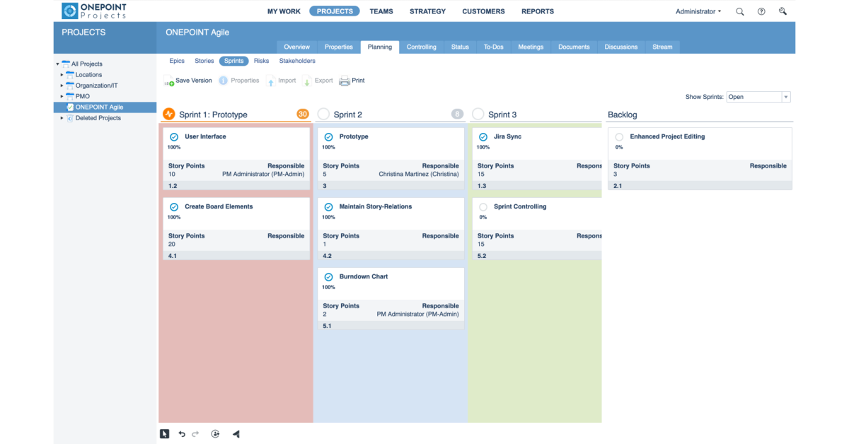Toggle Maintain Story-Relations status check
The height and width of the screenshot is (444, 849).
(x=328, y=206)
